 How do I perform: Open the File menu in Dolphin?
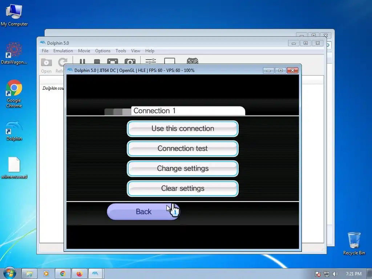click(x=45, y=51)
